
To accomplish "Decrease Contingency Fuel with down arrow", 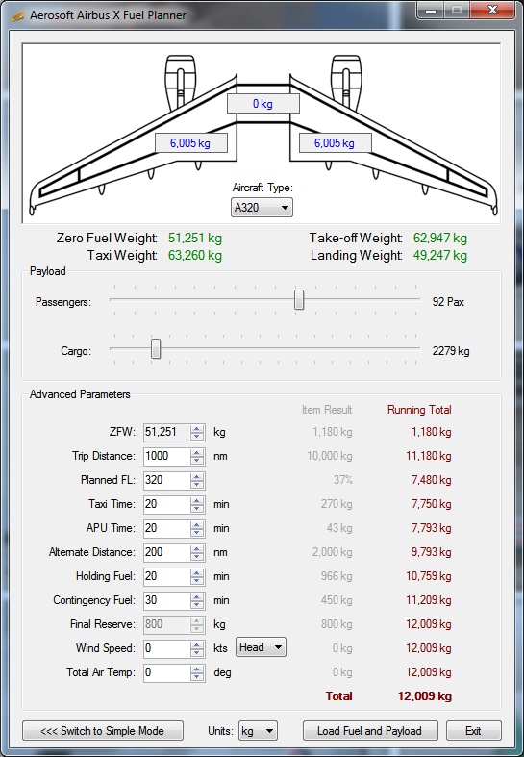I will 197,604.
